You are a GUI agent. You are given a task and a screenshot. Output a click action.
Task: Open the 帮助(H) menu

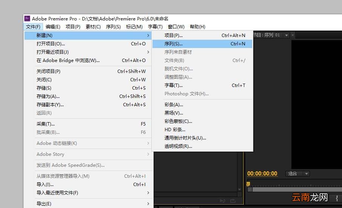pyautogui.click(x=197, y=26)
